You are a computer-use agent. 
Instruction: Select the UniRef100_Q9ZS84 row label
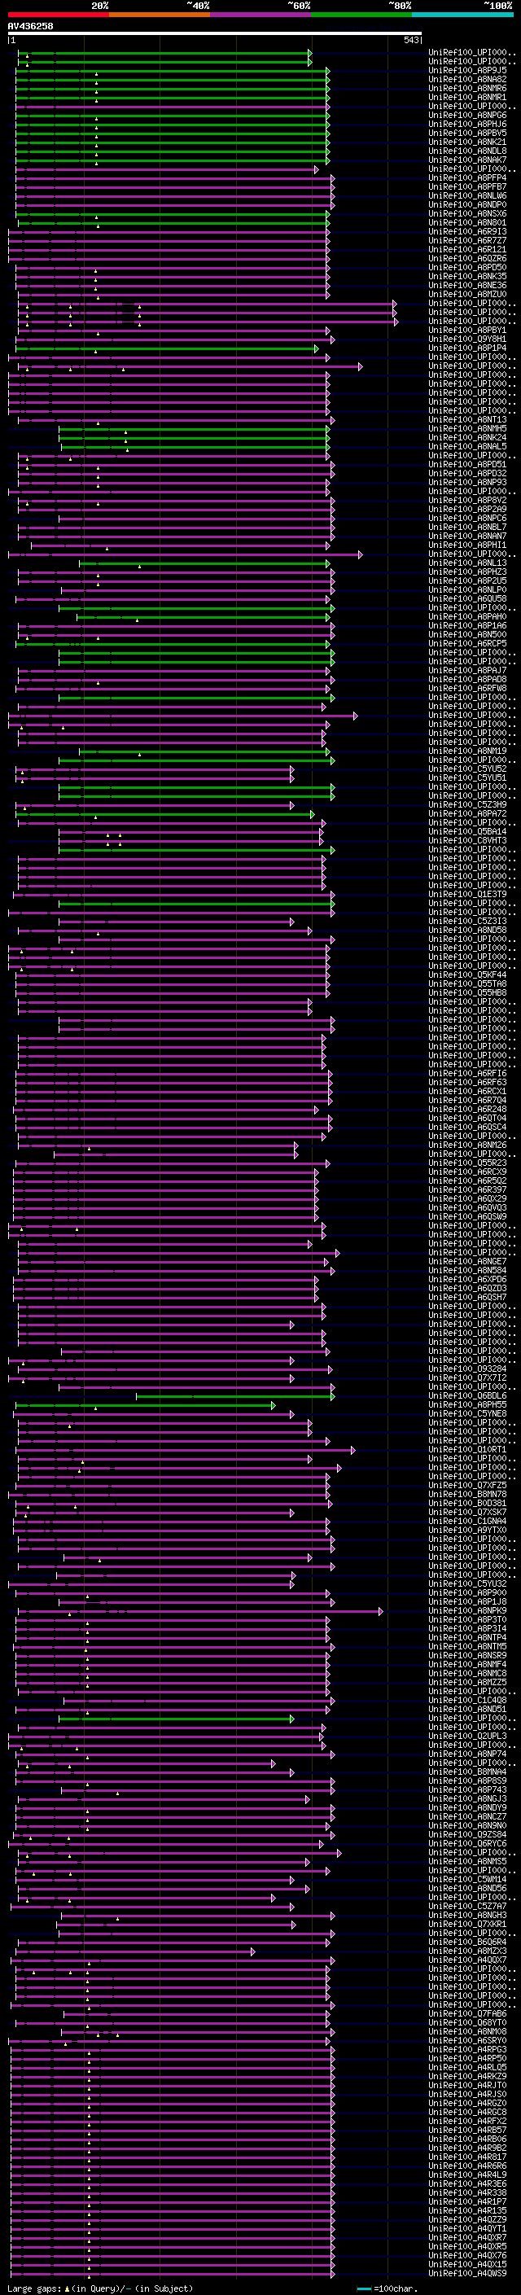[x=467, y=1834]
